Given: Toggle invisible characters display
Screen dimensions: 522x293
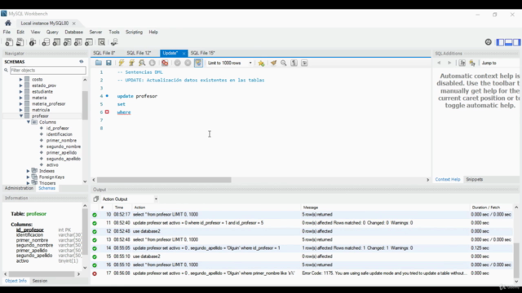Looking at the screenshot, I should (294, 63).
